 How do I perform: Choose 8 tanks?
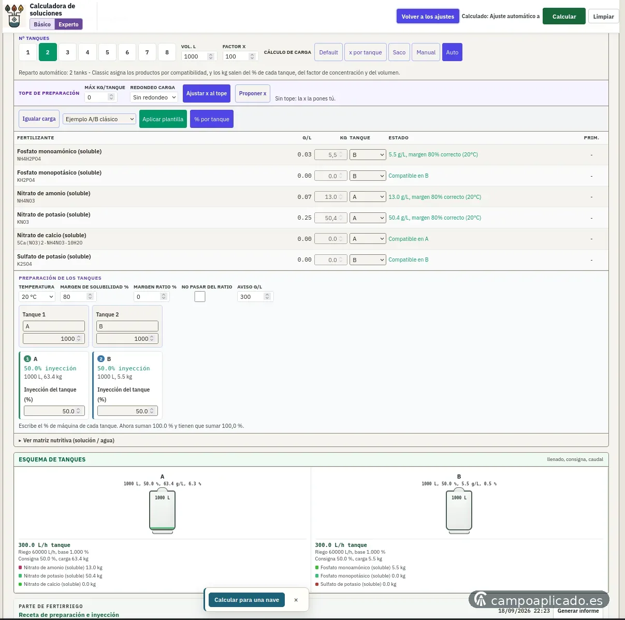[x=167, y=52]
